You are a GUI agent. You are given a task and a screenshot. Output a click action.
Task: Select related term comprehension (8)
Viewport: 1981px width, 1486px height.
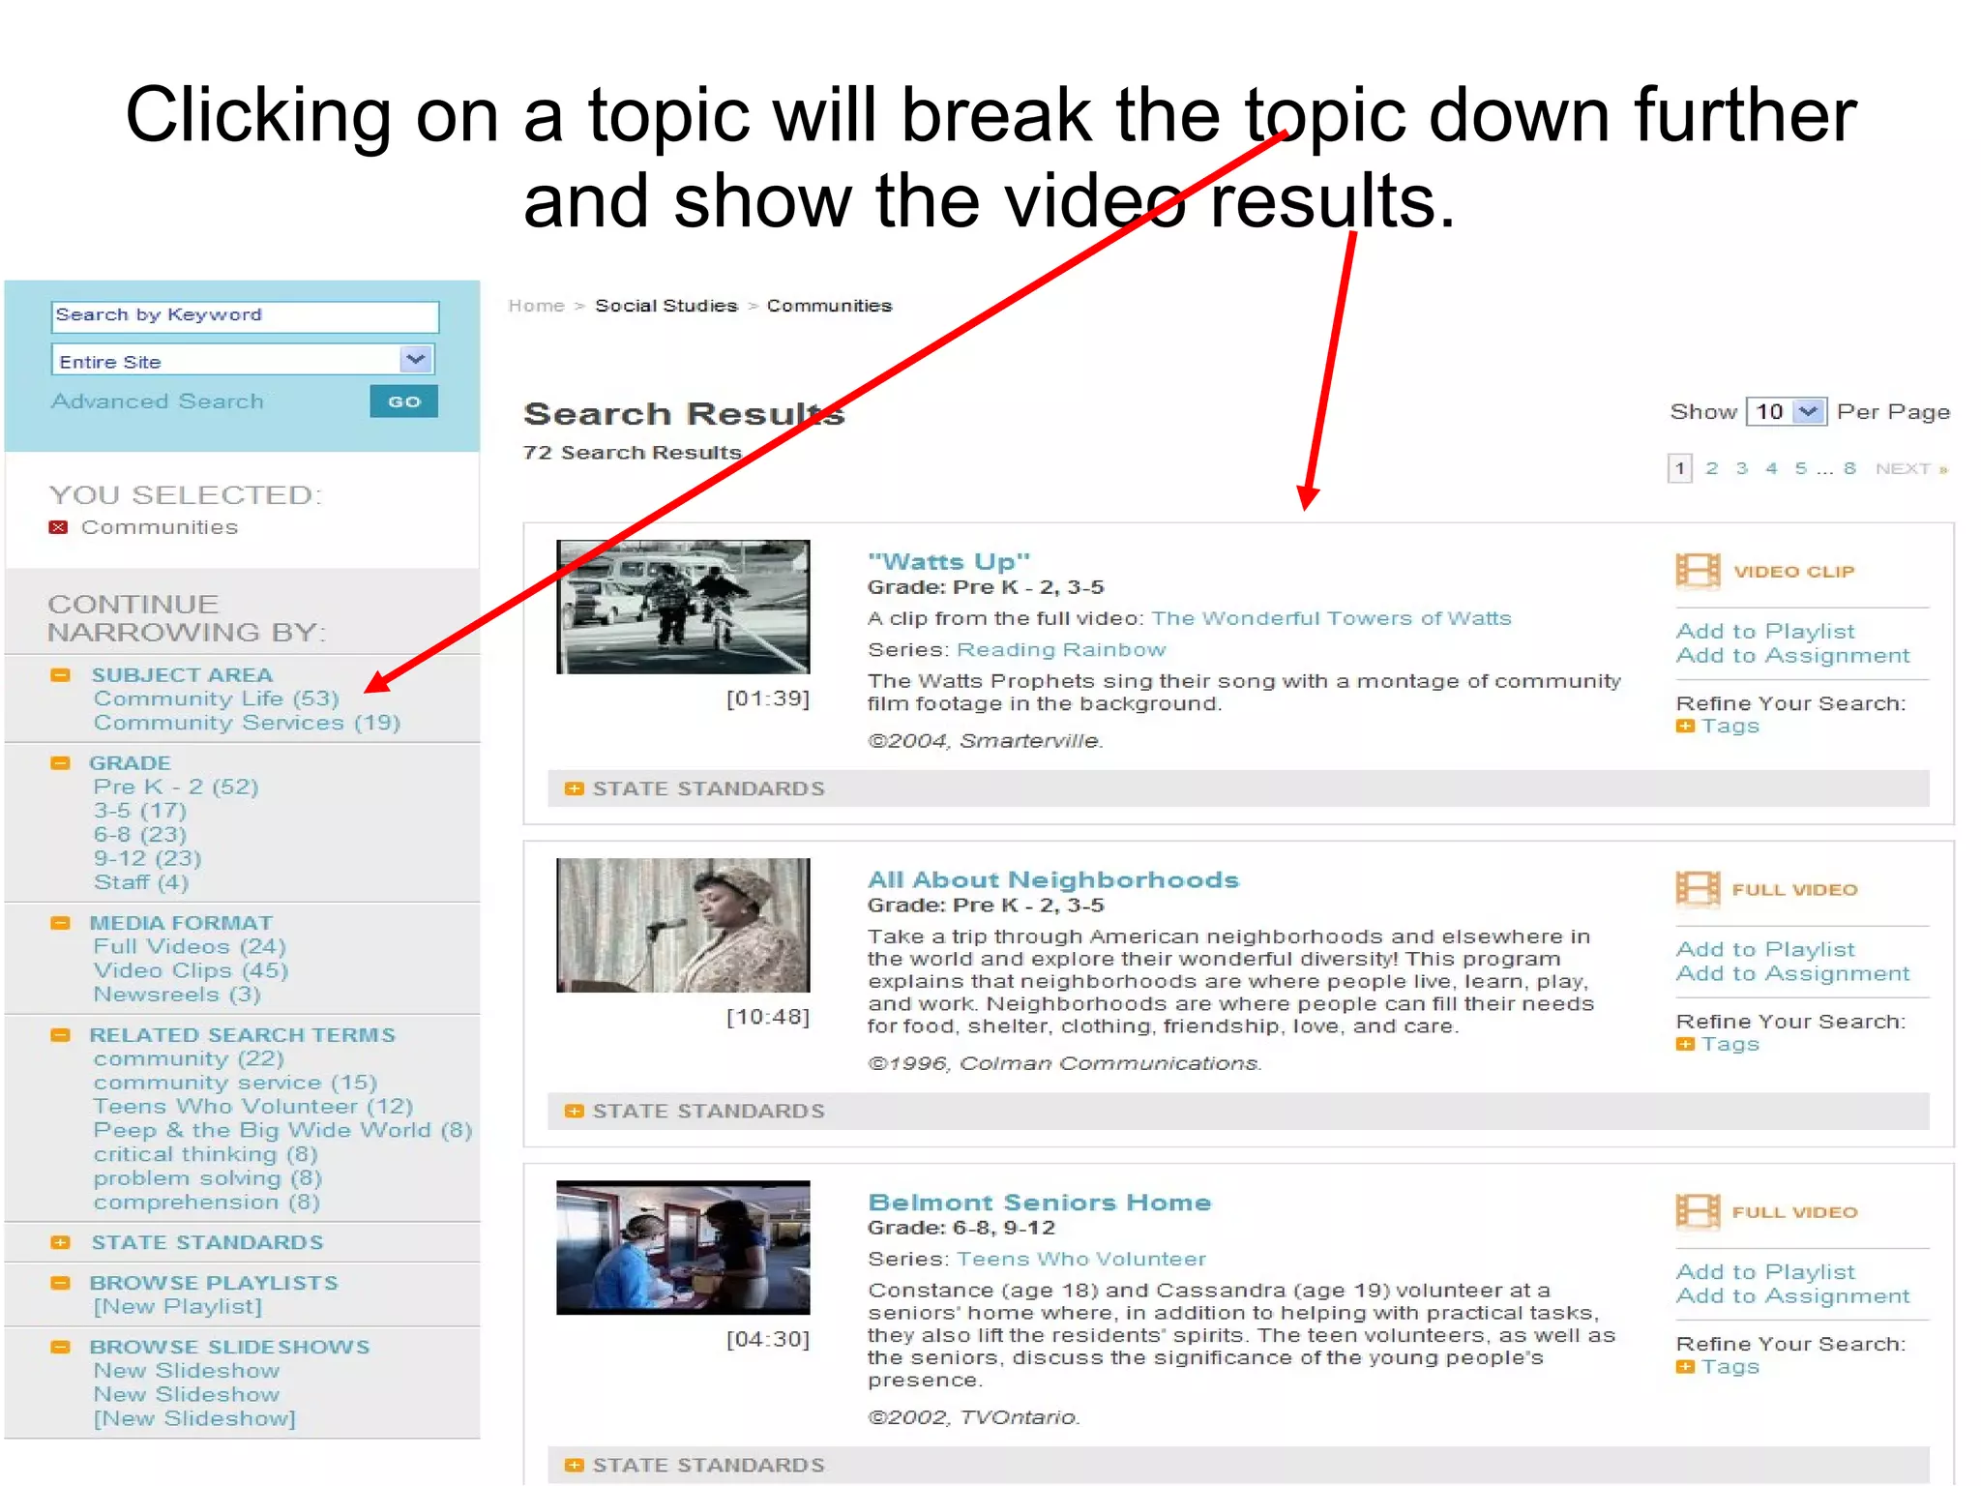point(207,1203)
